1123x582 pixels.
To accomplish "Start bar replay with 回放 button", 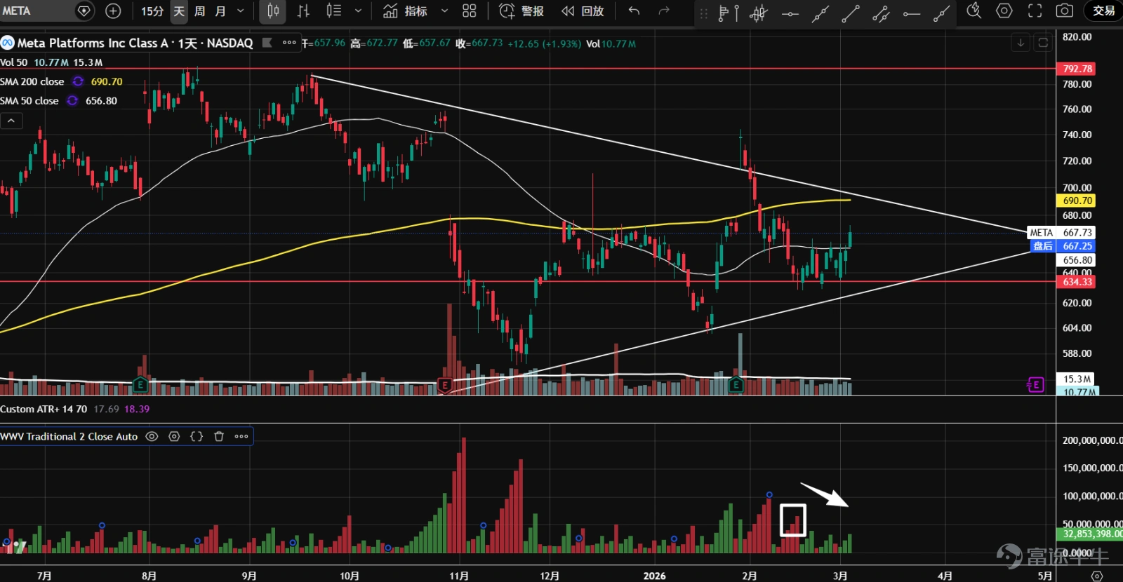I will click(x=583, y=11).
